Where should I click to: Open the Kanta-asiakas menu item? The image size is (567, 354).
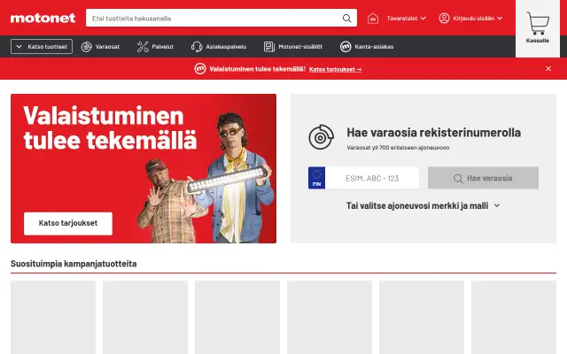[x=367, y=47]
